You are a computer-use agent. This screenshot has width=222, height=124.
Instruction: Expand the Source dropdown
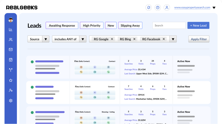click(x=46, y=39)
